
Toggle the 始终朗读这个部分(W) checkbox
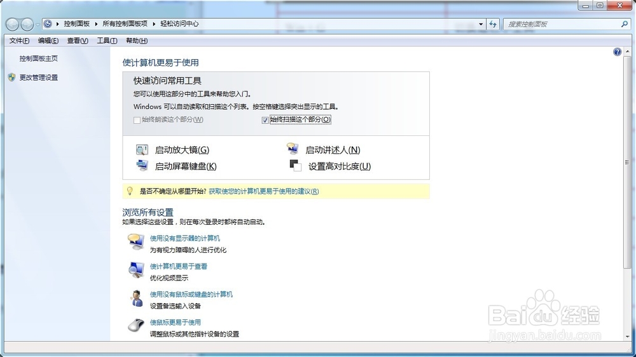137,120
